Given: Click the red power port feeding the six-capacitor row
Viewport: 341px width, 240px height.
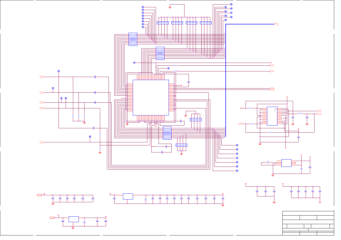Looking at the screenshot, I should (x=39, y=195).
